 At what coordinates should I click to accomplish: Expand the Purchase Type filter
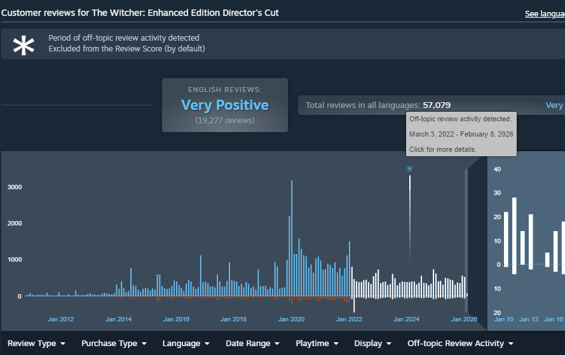pos(114,344)
